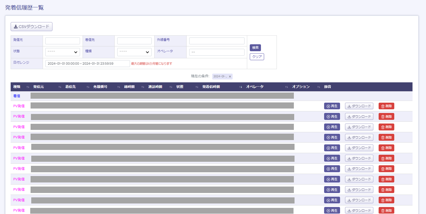426x214 pixels.
Task: Click the 発信元 input field
Action: click(x=63, y=41)
